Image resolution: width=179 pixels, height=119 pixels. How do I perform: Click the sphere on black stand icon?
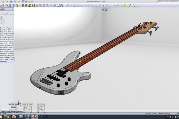pos(30,5)
